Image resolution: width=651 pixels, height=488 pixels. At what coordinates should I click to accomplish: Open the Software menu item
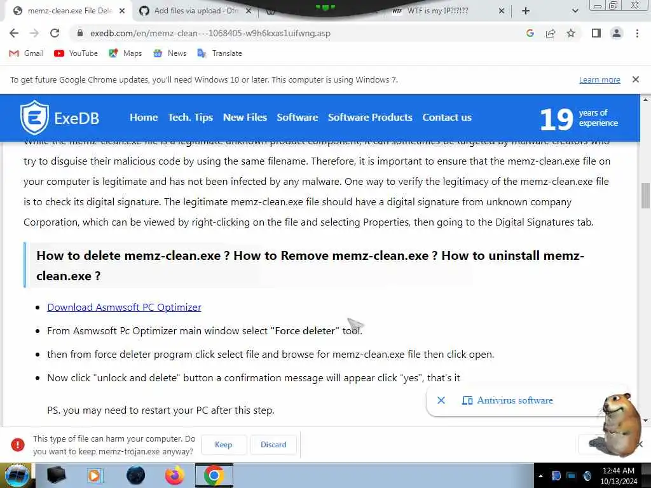click(x=298, y=118)
